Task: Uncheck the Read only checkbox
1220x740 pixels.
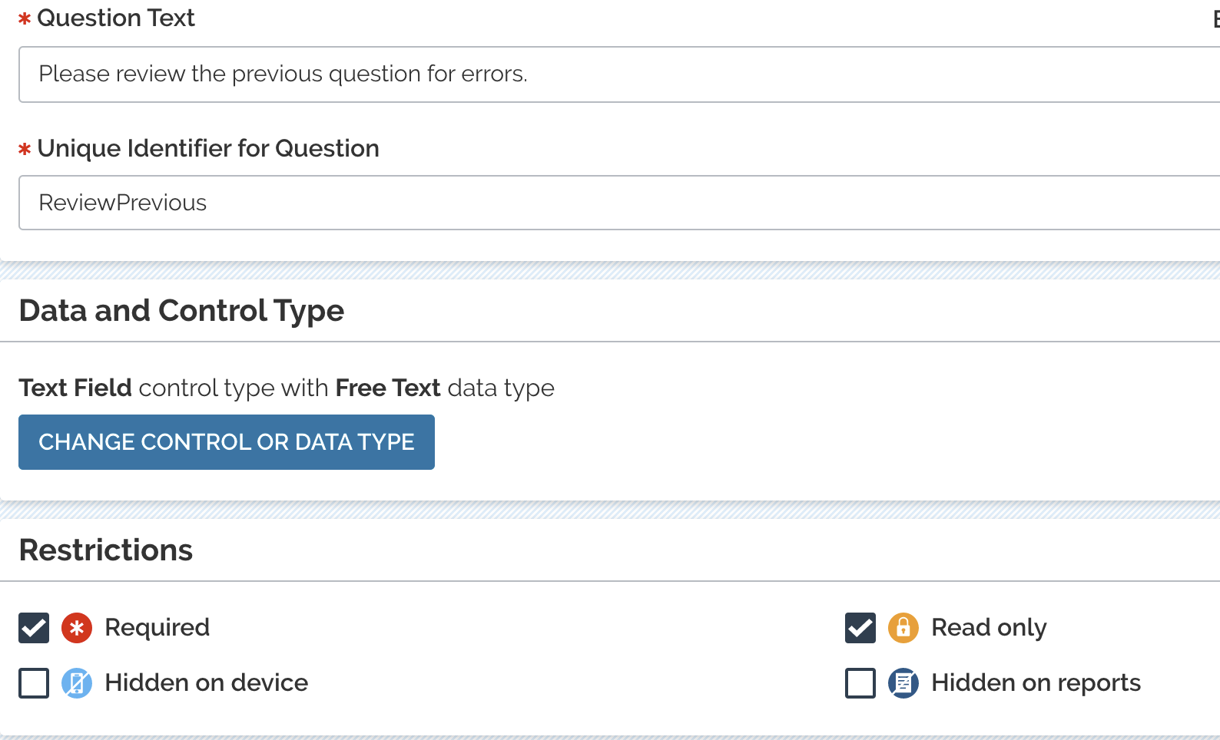Action: click(x=860, y=628)
